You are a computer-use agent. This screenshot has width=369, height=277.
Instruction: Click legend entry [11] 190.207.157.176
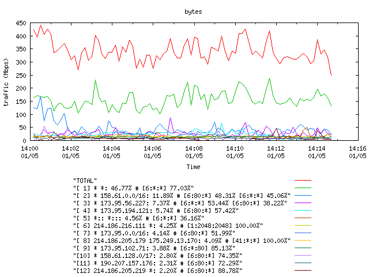click(157, 263)
